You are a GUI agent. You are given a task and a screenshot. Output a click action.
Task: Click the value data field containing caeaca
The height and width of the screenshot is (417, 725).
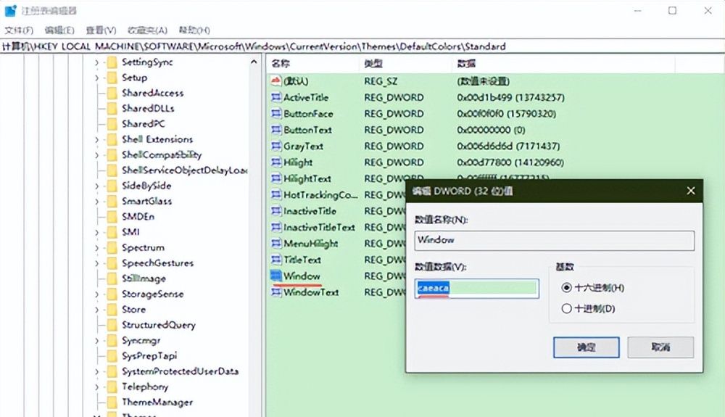(477, 289)
